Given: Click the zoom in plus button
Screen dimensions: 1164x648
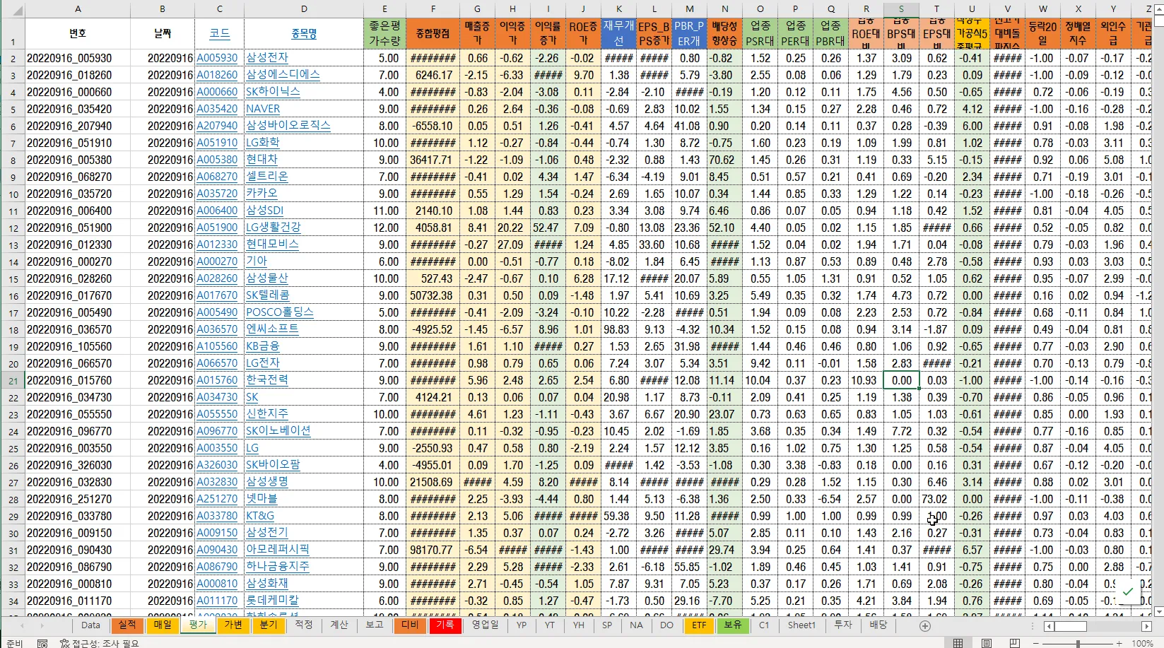Looking at the screenshot, I should [1119, 643].
